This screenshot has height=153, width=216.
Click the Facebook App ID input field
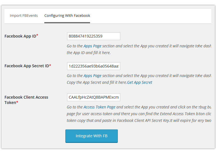pos(94,36)
